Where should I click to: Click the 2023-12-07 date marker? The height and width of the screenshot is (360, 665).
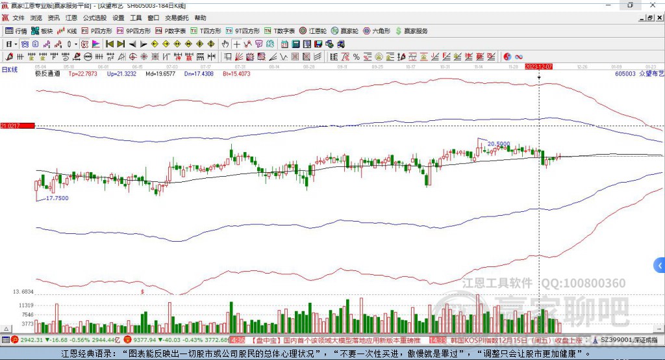coord(538,67)
